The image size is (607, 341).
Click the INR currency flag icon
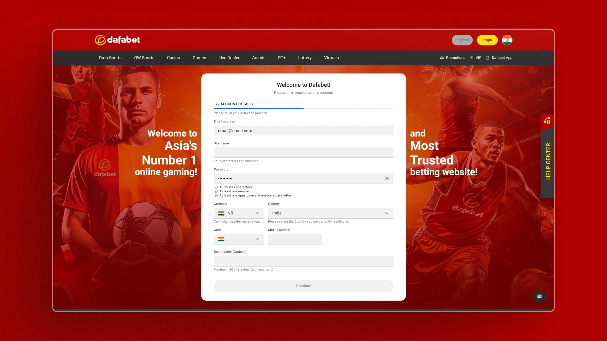click(x=221, y=213)
